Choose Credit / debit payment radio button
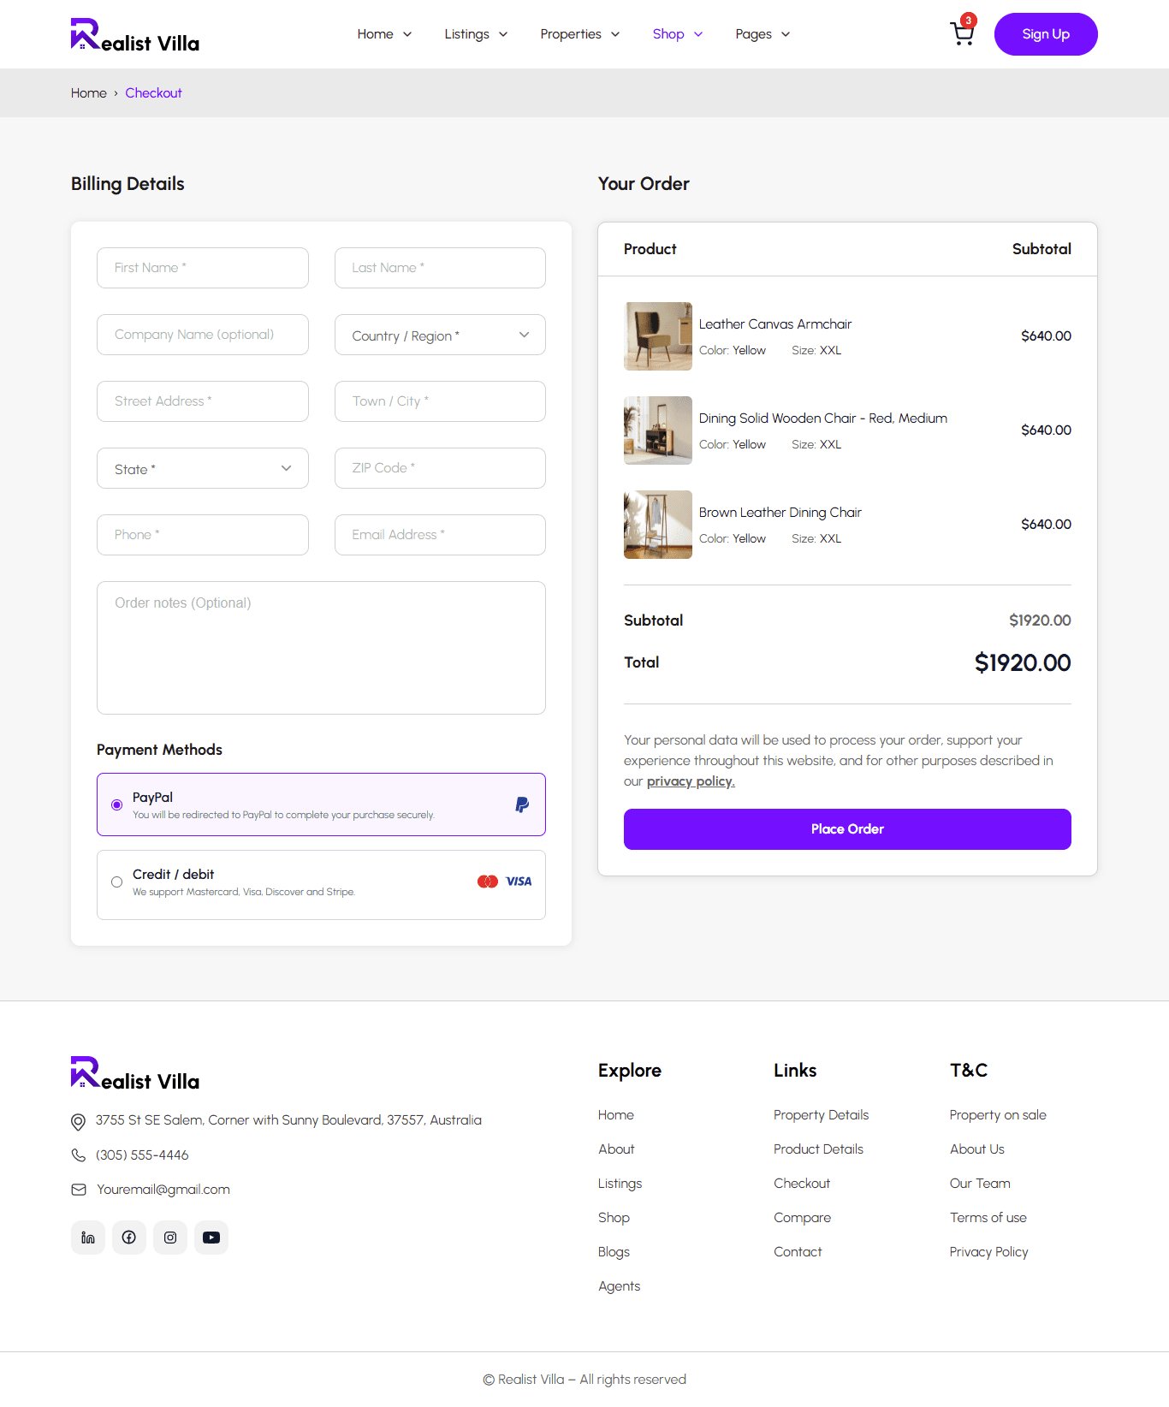 (117, 882)
